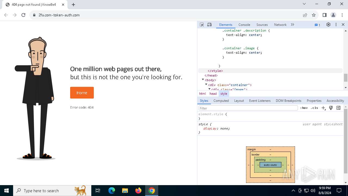Close the 404 page not found tab

click(x=63, y=5)
